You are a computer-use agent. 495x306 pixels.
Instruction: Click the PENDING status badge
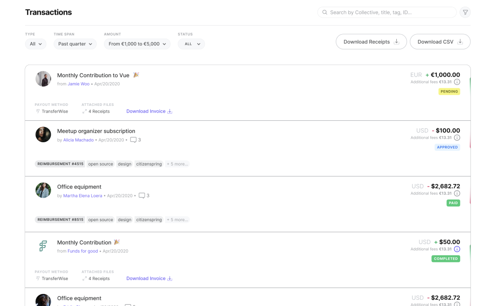pyautogui.click(x=449, y=92)
